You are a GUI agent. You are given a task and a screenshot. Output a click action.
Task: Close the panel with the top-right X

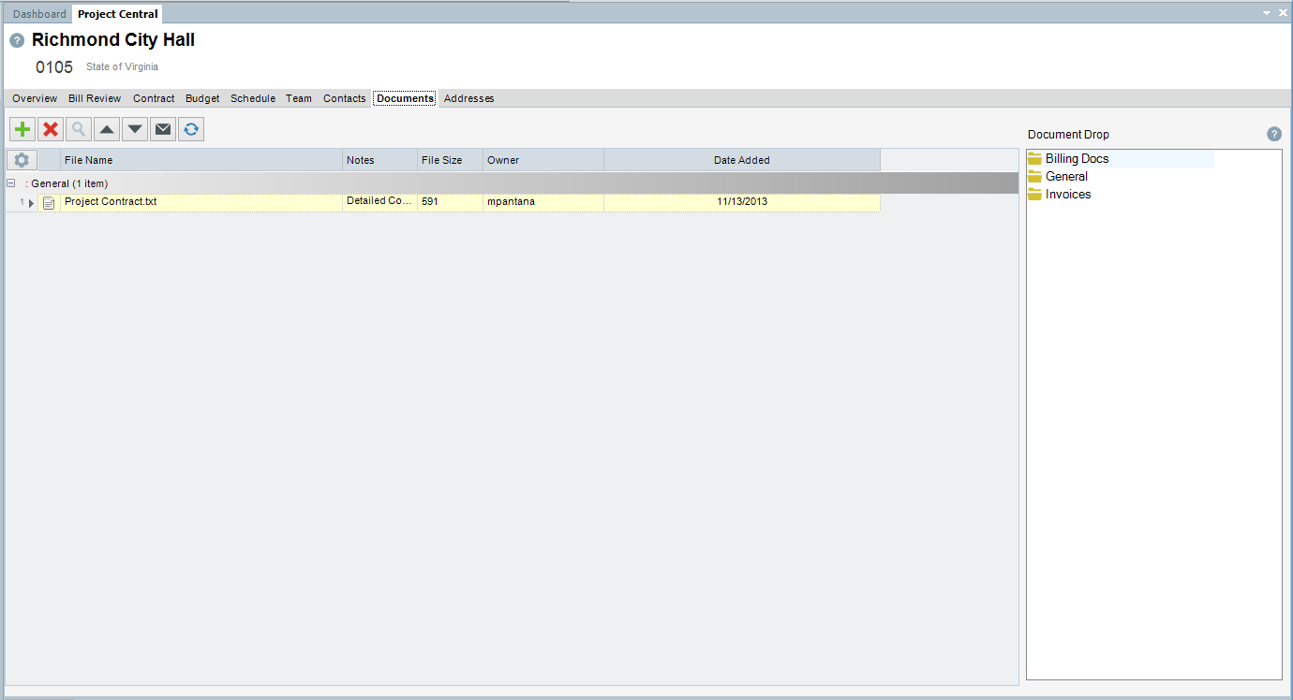1283,13
